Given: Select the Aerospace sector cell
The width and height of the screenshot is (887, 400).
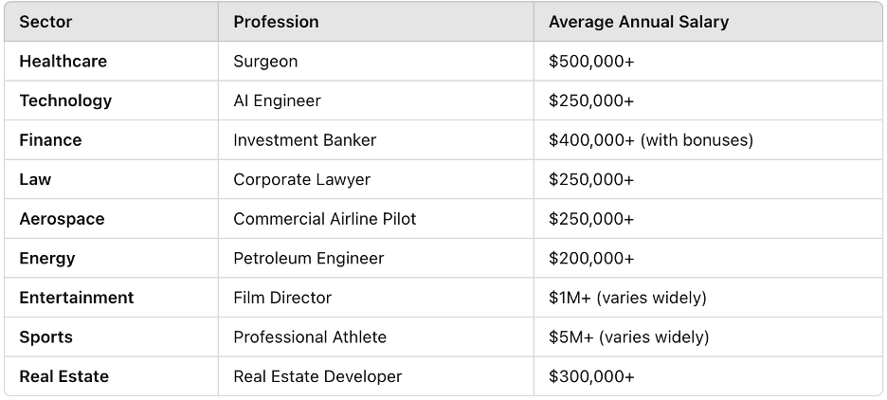Looking at the screenshot, I should pos(62,219).
